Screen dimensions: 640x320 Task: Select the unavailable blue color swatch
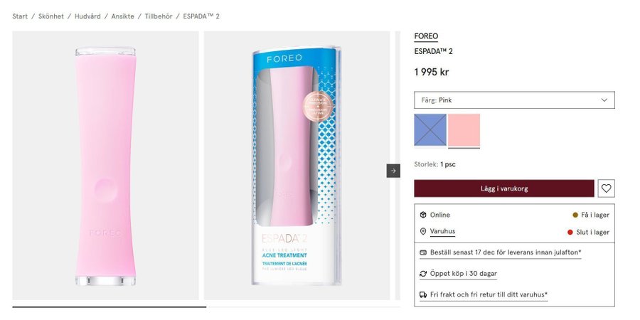click(x=430, y=130)
